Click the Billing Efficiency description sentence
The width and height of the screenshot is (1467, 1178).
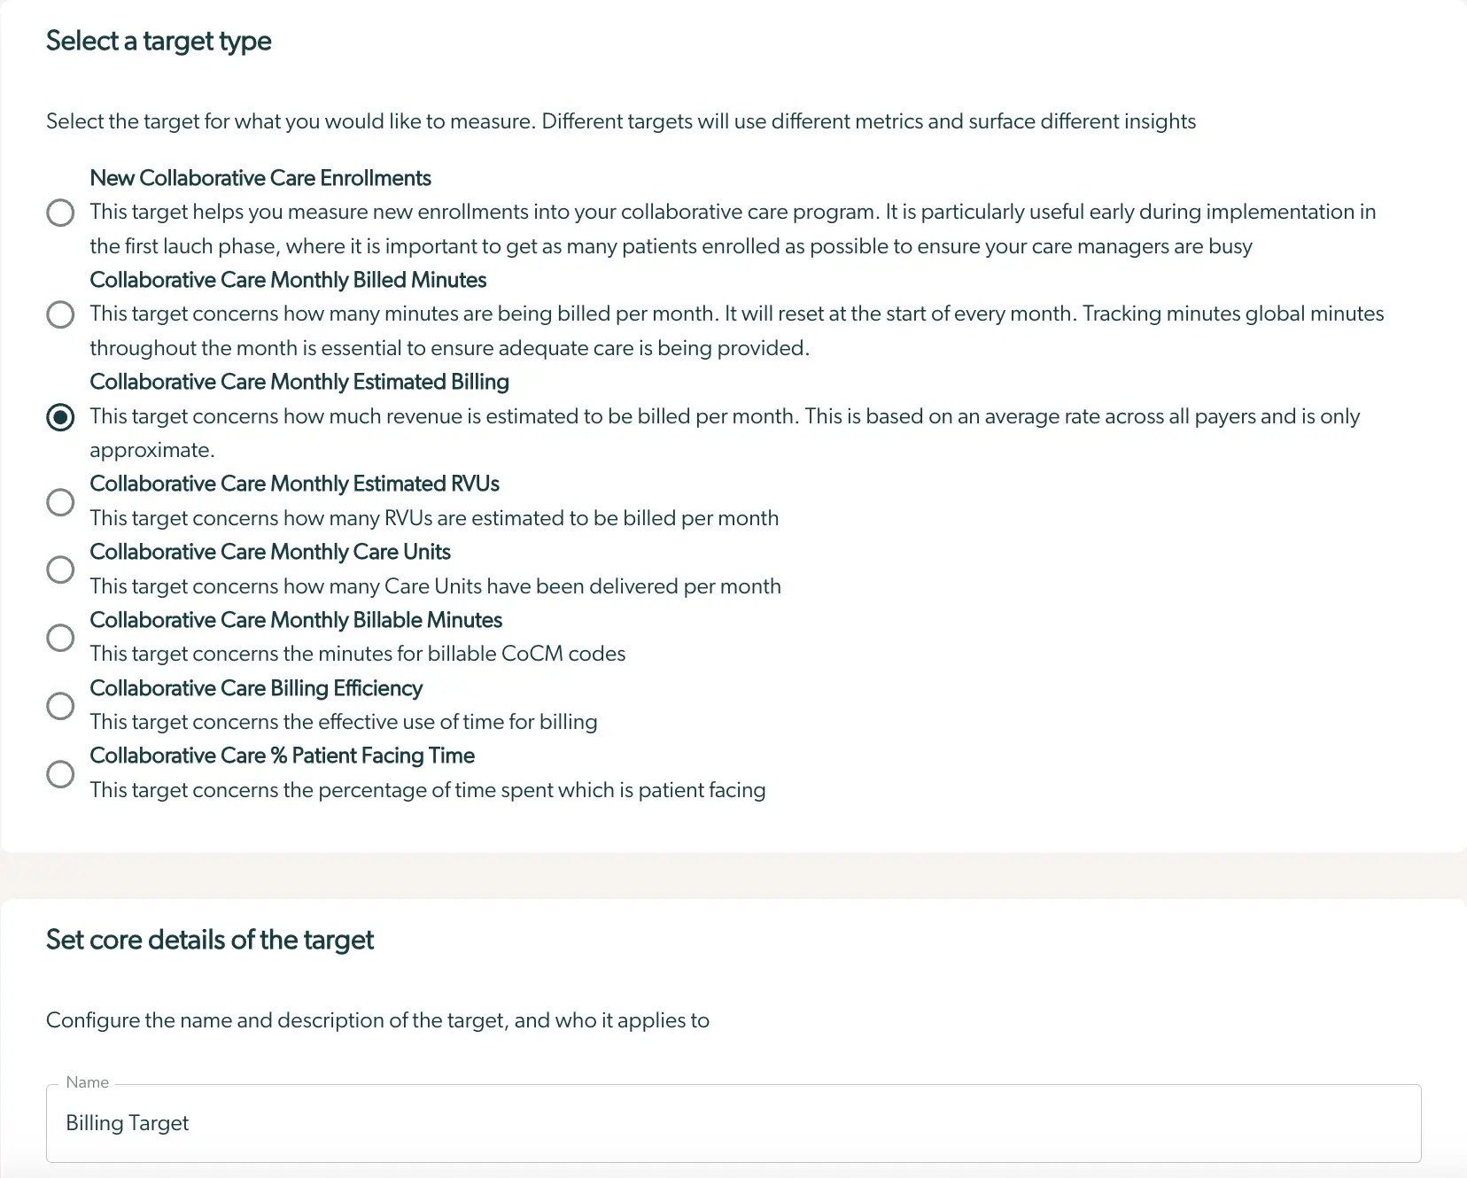click(343, 722)
